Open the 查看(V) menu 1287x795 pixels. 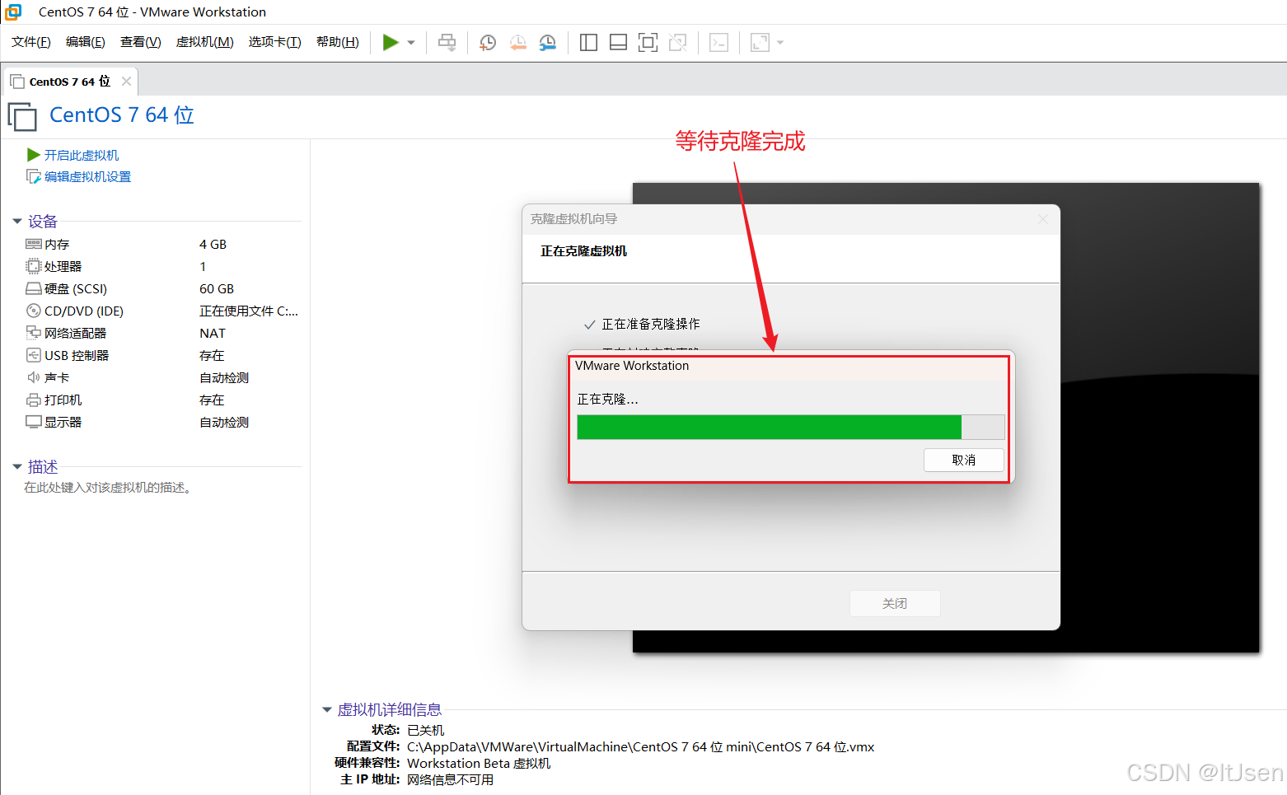[x=141, y=42]
